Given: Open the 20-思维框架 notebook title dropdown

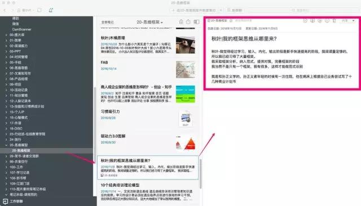Looking at the screenshot, I should (x=149, y=22).
